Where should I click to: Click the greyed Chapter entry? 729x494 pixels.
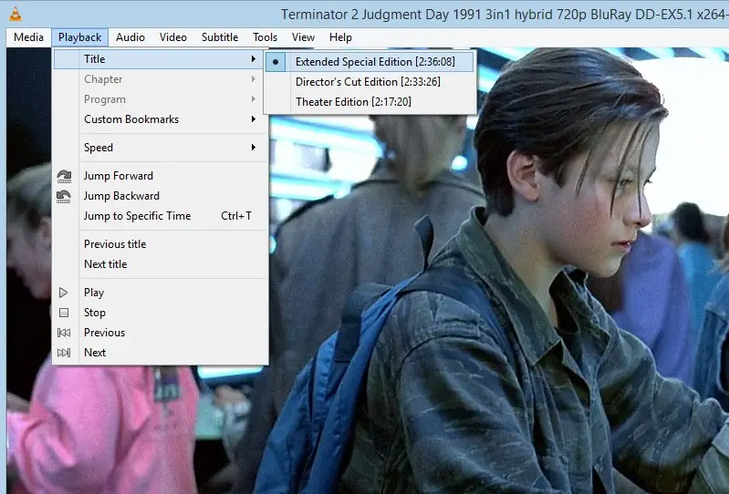(161, 79)
